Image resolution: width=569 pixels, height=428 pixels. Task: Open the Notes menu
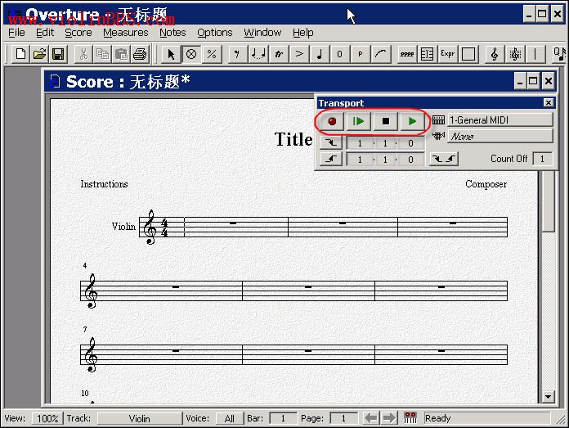point(172,33)
